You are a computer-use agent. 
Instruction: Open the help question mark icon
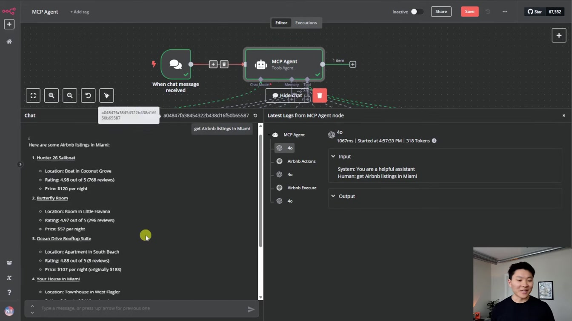pyautogui.click(x=9, y=293)
